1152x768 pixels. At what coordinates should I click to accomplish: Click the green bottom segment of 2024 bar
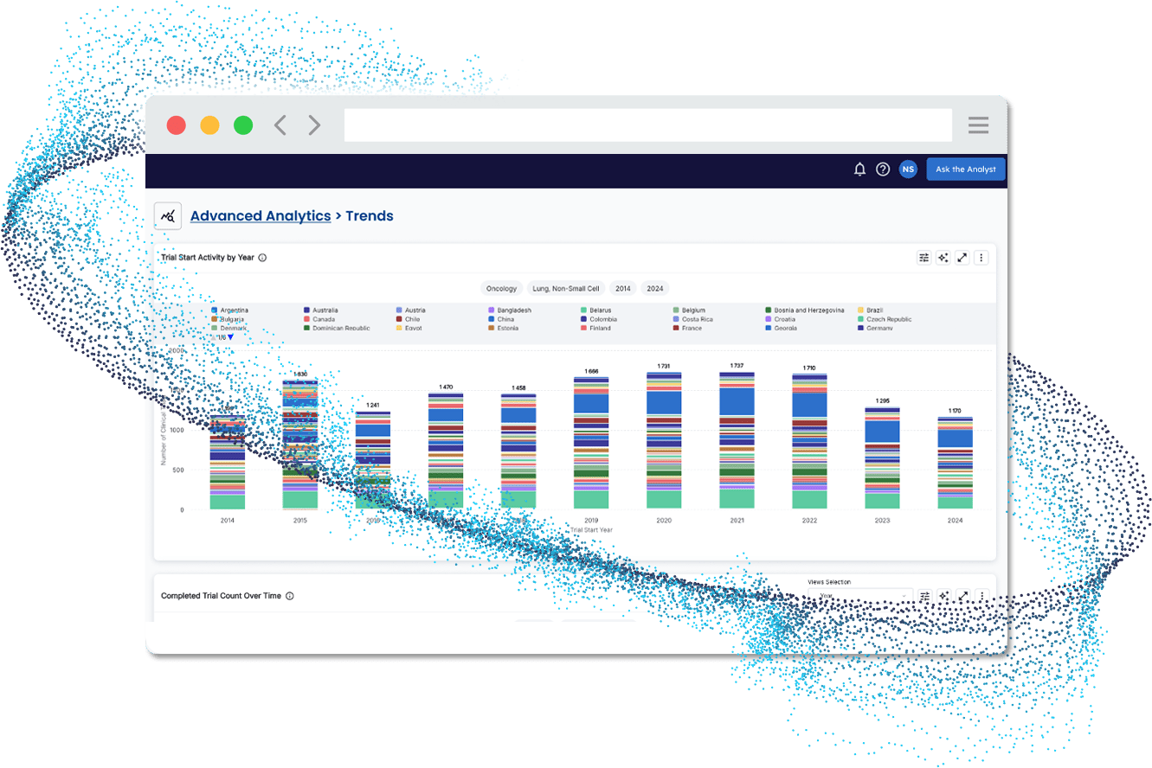point(955,502)
